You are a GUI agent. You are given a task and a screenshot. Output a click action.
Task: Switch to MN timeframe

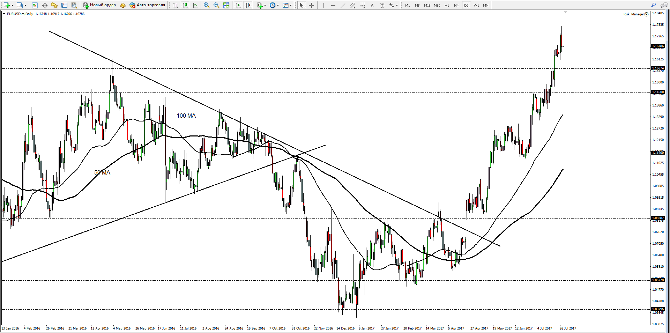point(486,5)
